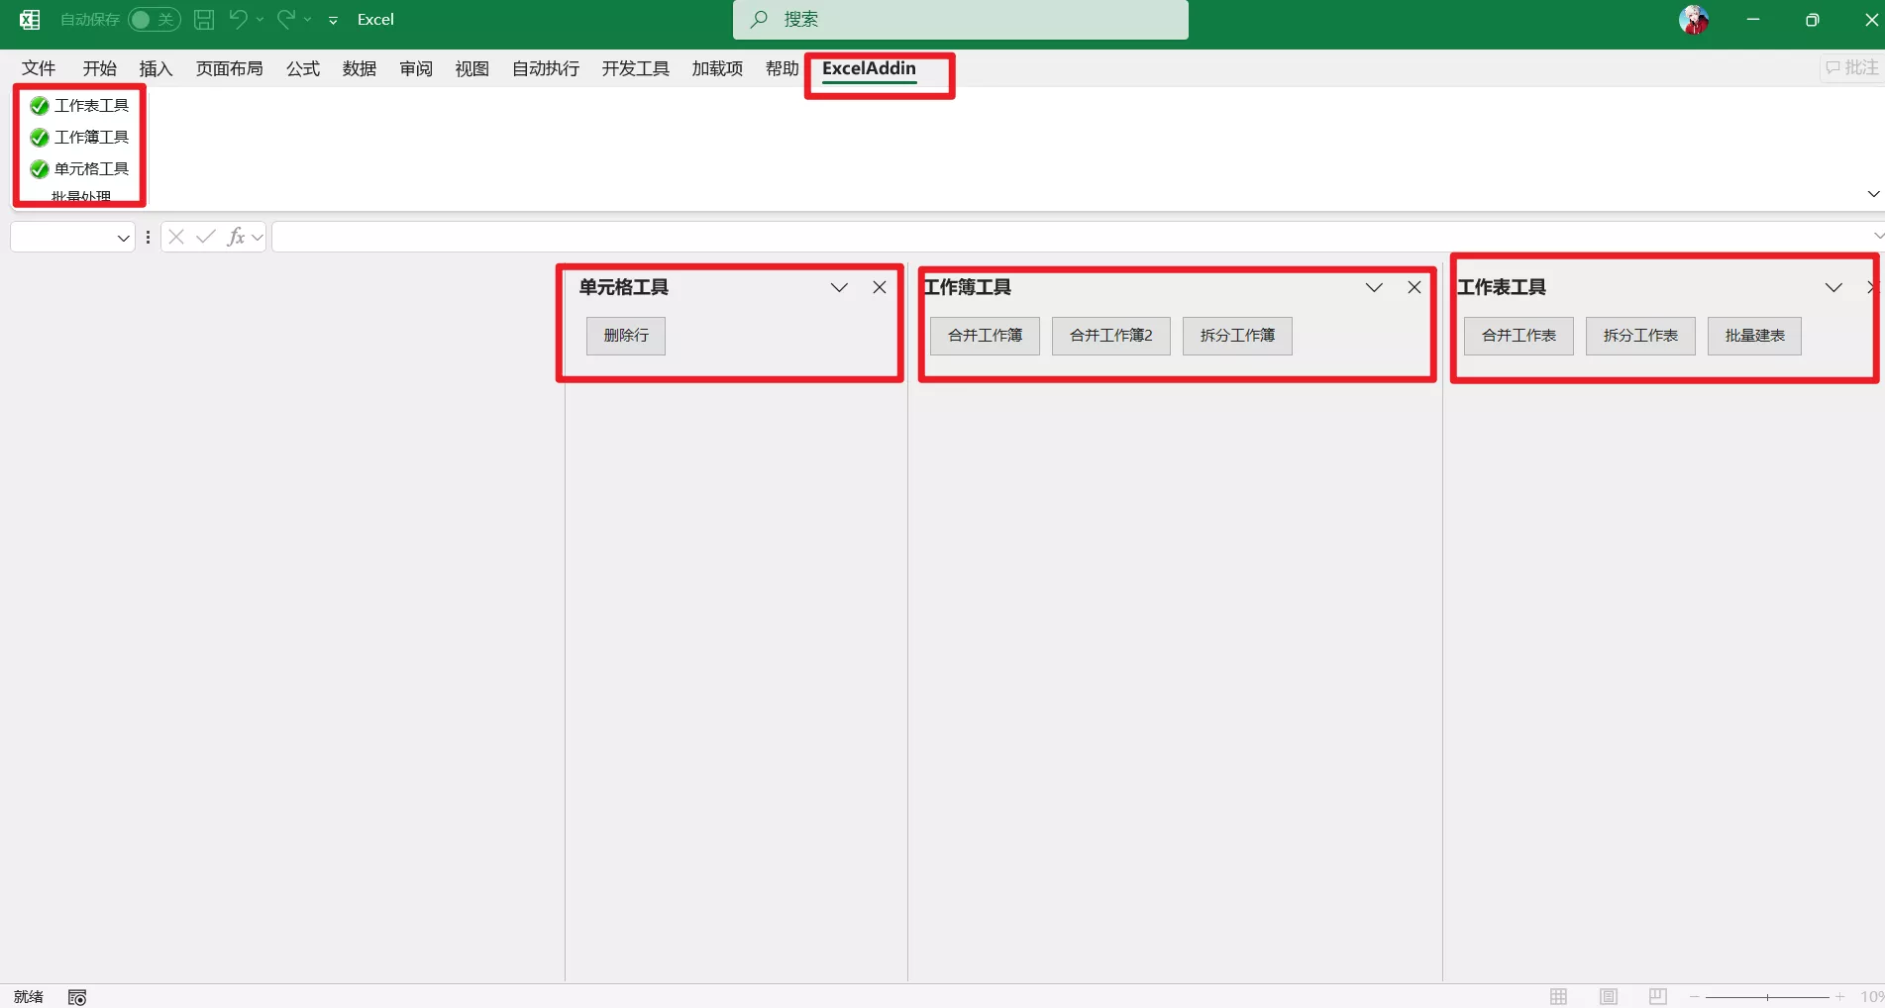Click the 删除行 button
1885x1008 pixels.
click(x=626, y=336)
